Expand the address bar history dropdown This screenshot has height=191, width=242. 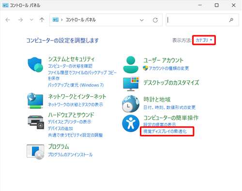tap(142, 20)
